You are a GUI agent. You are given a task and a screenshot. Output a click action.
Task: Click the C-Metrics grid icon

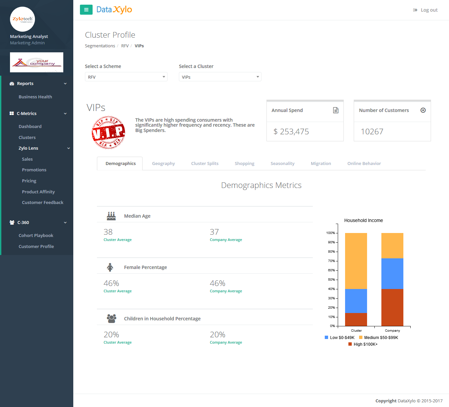click(12, 114)
